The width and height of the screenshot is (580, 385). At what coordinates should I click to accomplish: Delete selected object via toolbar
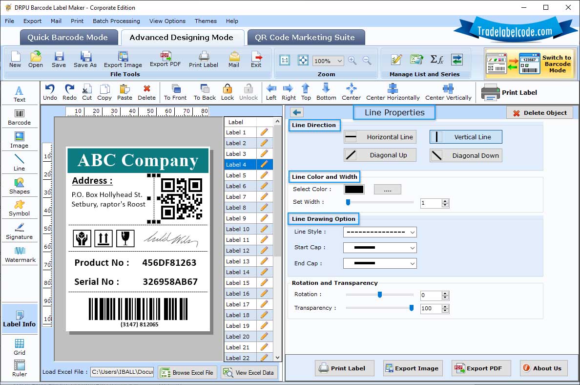[x=147, y=92]
